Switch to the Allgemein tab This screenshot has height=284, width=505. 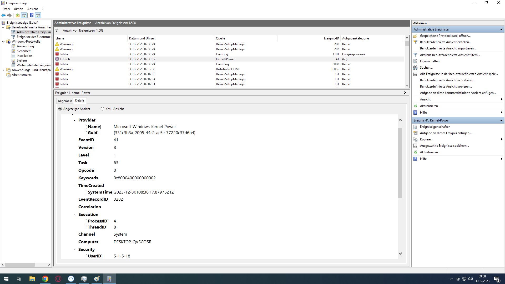[x=65, y=101]
